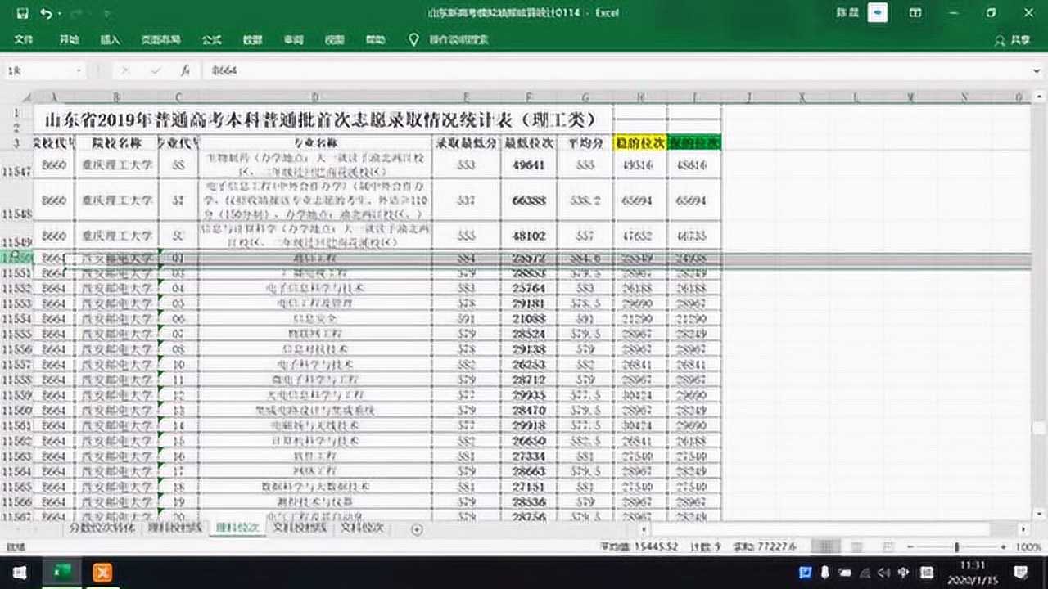
Task: Open the Ribbon Display Options icon
Action: click(915, 13)
